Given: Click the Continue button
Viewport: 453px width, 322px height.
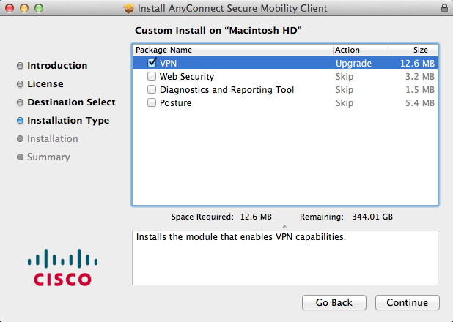Looking at the screenshot, I should tap(408, 302).
